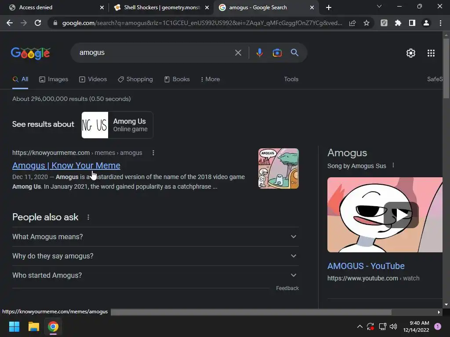Click the forward navigation arrow
The width and height of the screenshot is (450, 337).
(24, 23)
